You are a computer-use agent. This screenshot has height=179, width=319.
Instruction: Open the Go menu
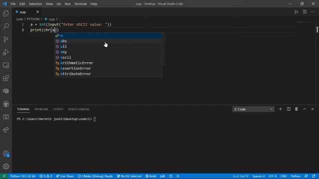pyautogui.click(x=59, y=4)
